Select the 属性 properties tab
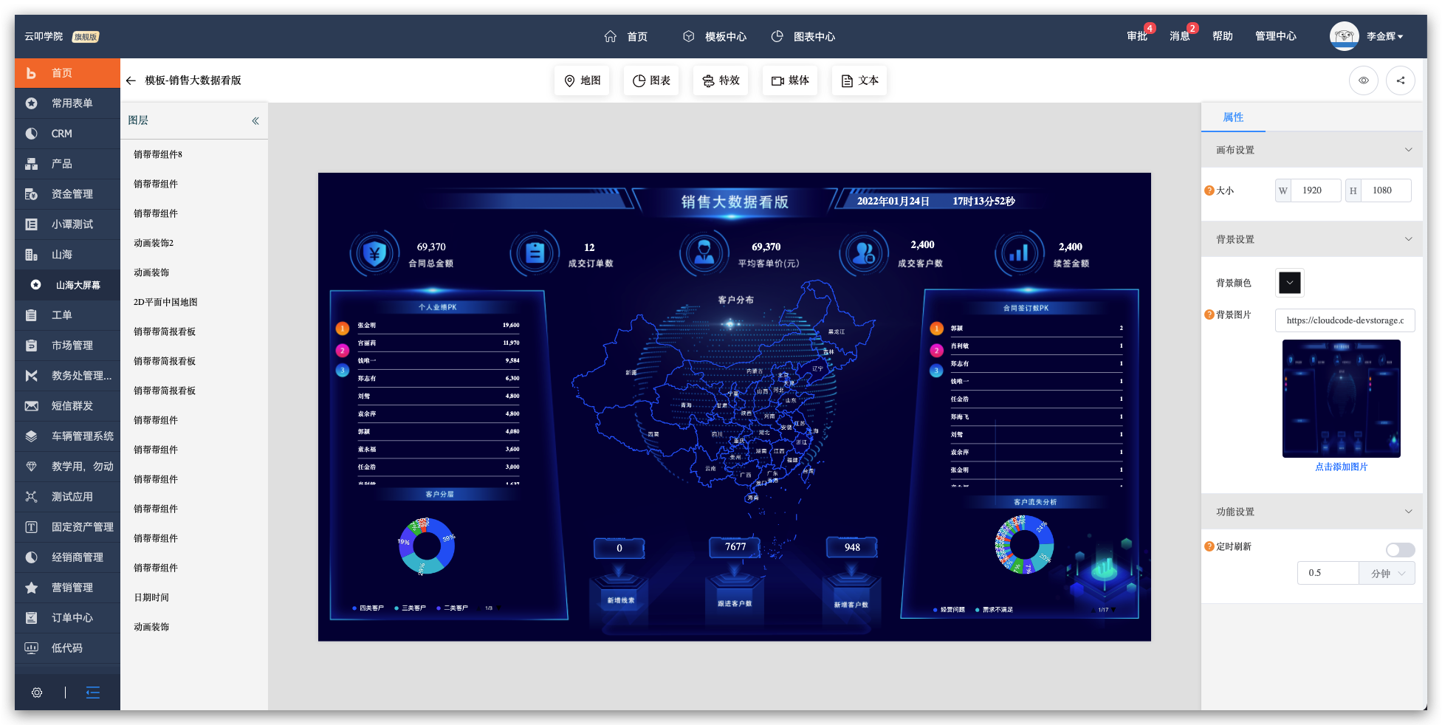Screen dimensions: 1442x725 click(x=1233, y=117)
